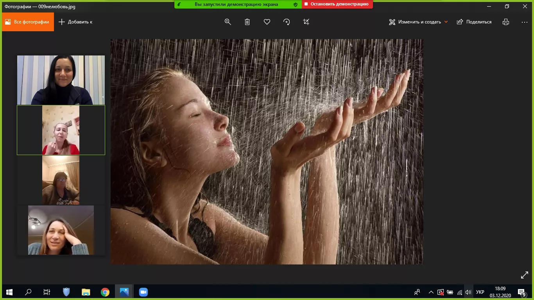Open the clock and calendar at 18:09
This screenshot has height=300, width=534.
(500, 292)
